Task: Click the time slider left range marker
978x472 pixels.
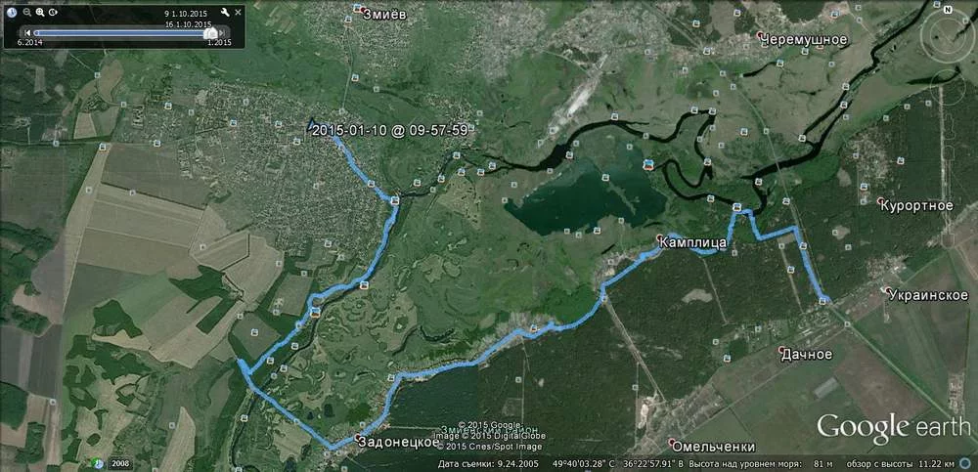Action: click(36, 33)
